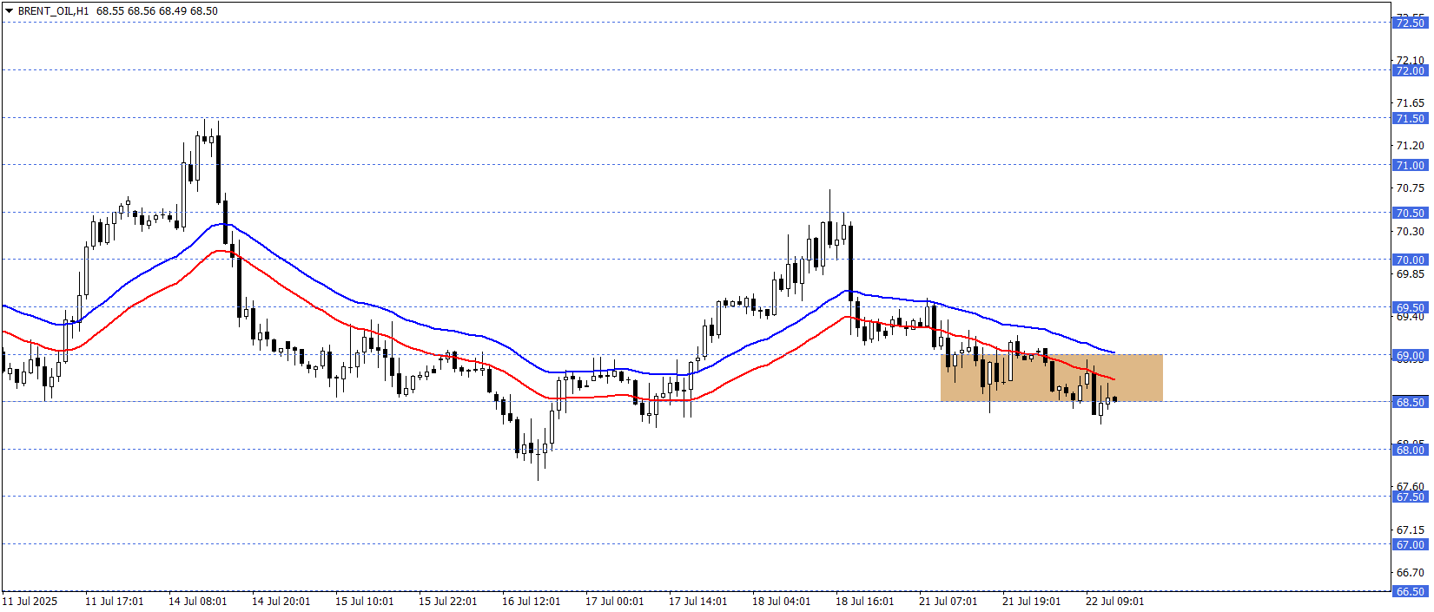
Task: Click the 17 Jul 00:01 time label
Action: pos(615,602)
